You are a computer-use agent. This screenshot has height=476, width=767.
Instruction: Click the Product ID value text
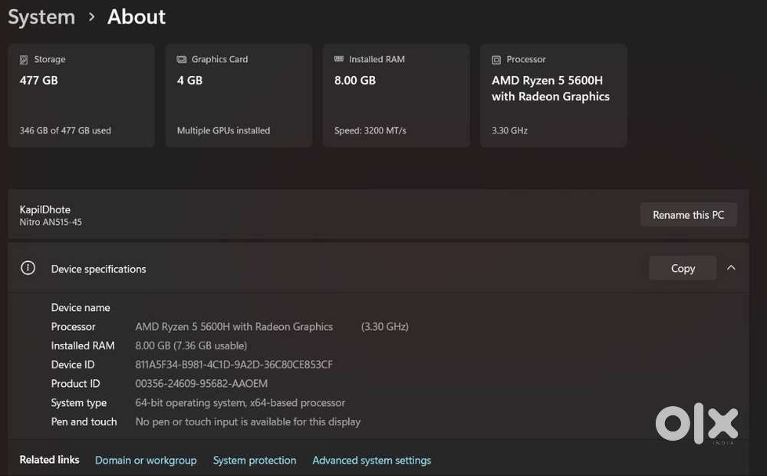click(202, 384)
